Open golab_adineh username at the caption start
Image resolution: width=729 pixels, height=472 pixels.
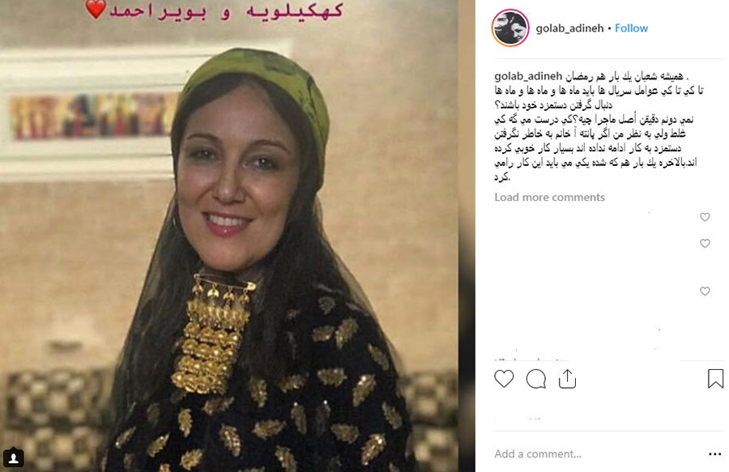tap(528, 76)
